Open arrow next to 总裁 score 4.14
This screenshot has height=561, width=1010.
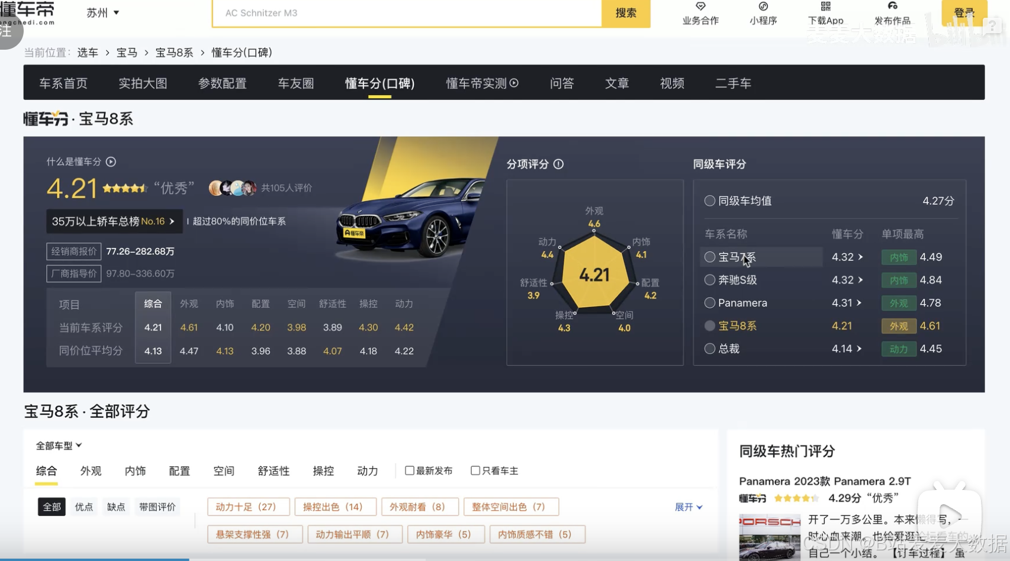[859, 349]
